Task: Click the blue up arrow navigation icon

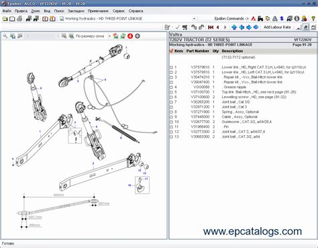Action: pyautogui.click(x=234, y=28)
